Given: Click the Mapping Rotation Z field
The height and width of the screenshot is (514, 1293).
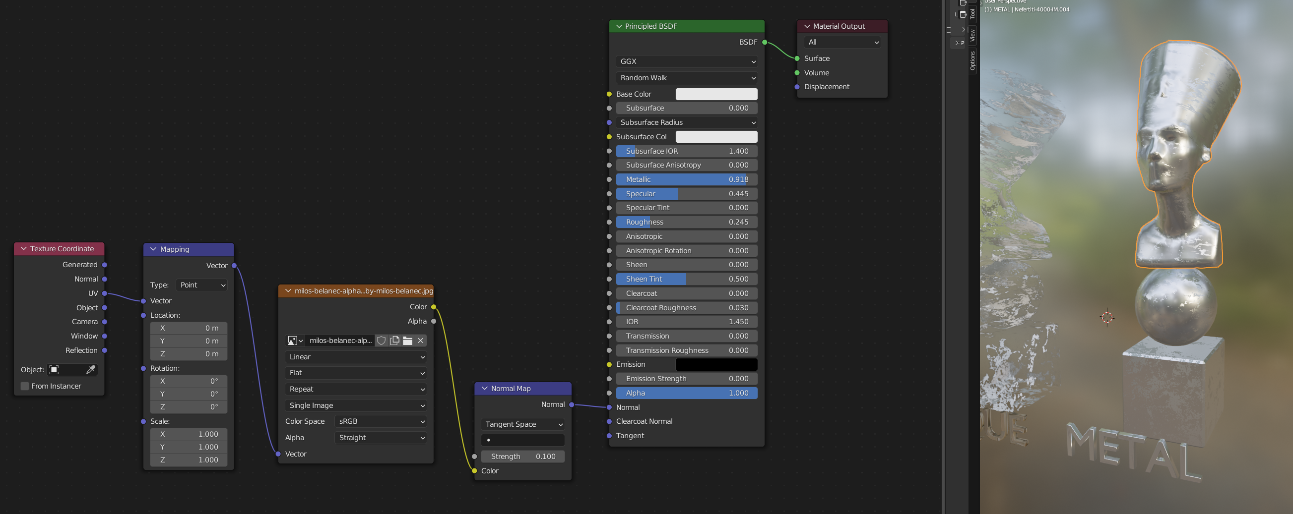Looking at the screenshot, I should [189, 407].
